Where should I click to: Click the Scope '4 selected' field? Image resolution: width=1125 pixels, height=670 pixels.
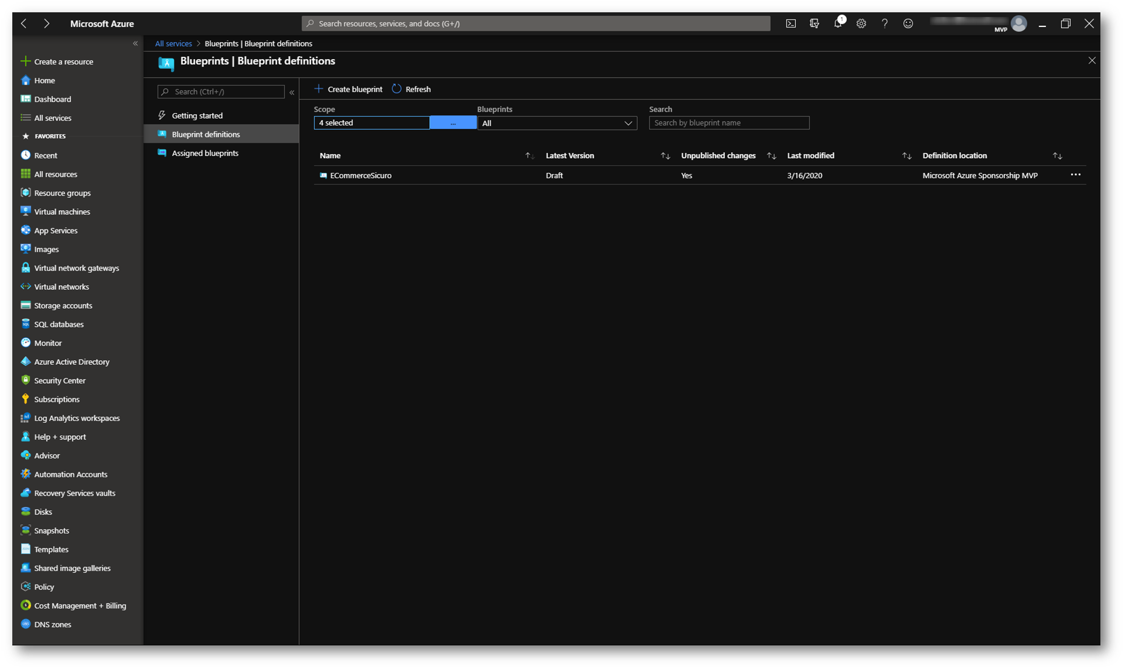(x=371, y=122)
